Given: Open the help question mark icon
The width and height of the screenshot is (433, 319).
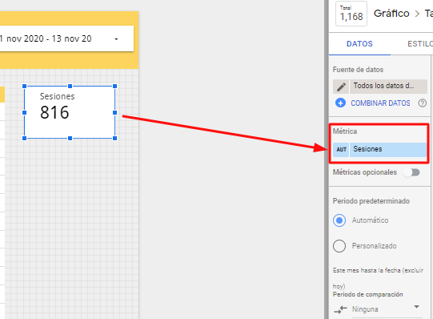Looking at the screenshot, I should click(x=422, y=103).
